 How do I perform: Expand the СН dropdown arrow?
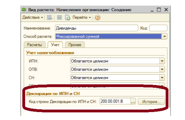coord(162,78)
